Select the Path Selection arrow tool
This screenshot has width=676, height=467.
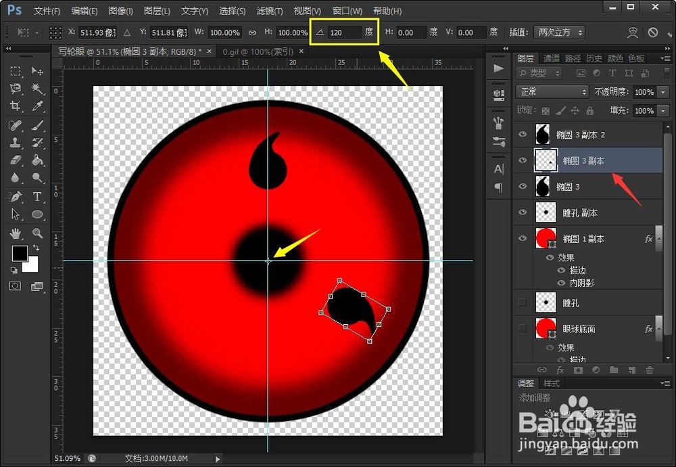point(16,214)
